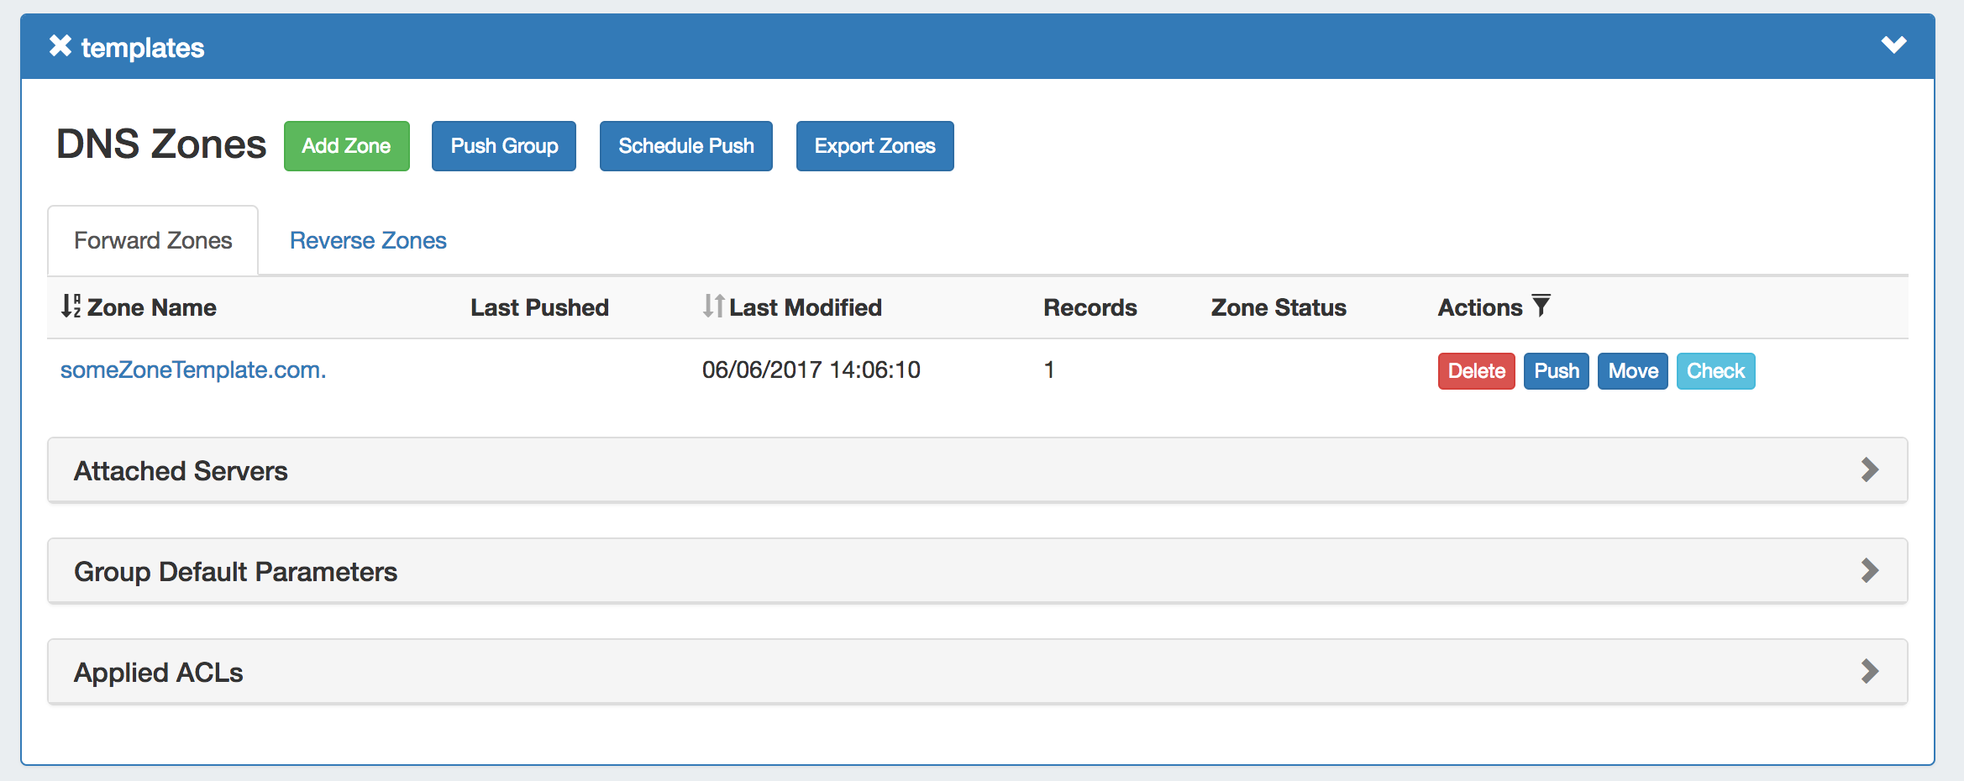
Task: Switch to the Reverse Zones tab
Action: 368,241
